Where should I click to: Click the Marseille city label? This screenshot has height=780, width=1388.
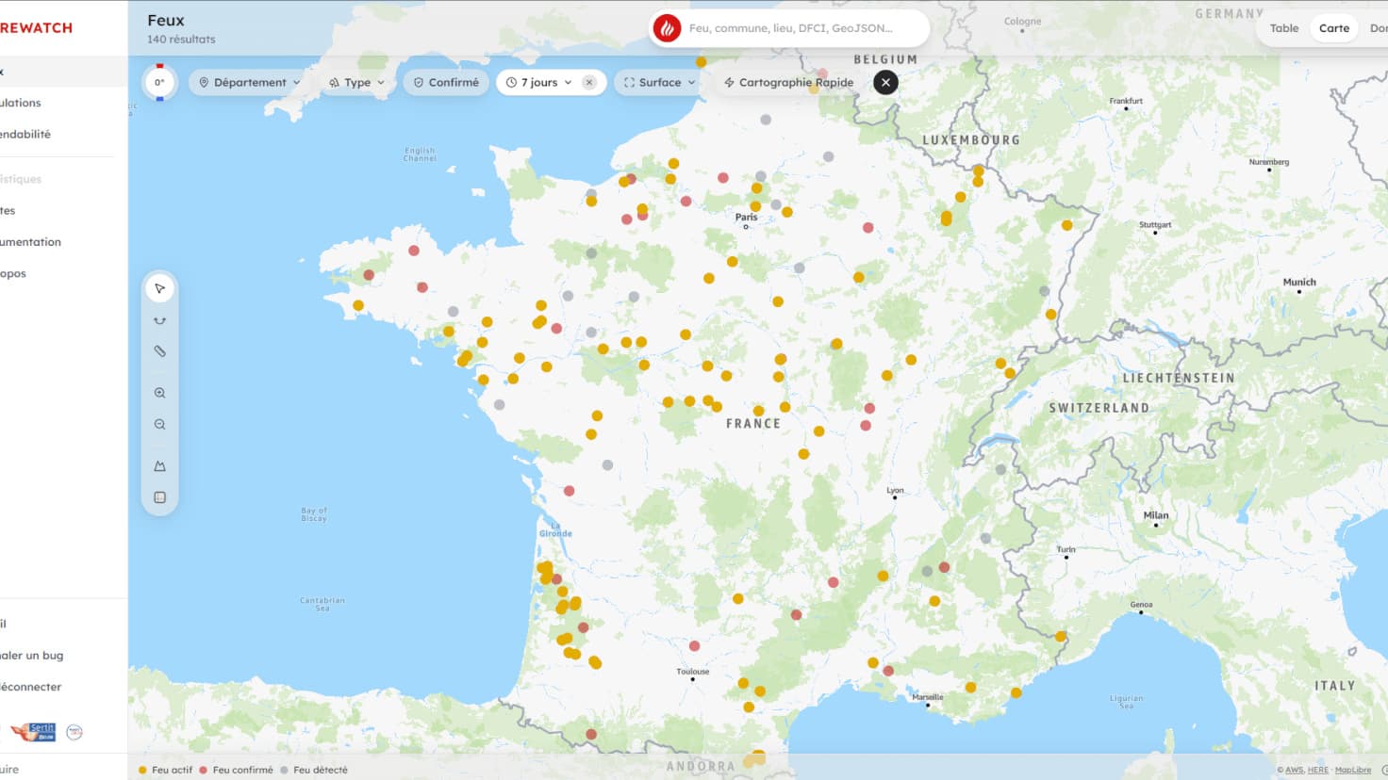tap(928, 697)
